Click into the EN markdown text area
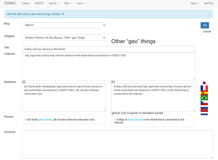The width and height of the screenshot is (218, 160). (x=153, y=97)
